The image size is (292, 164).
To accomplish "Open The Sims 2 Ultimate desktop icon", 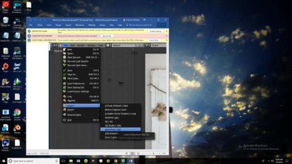I will pos(17,84).
